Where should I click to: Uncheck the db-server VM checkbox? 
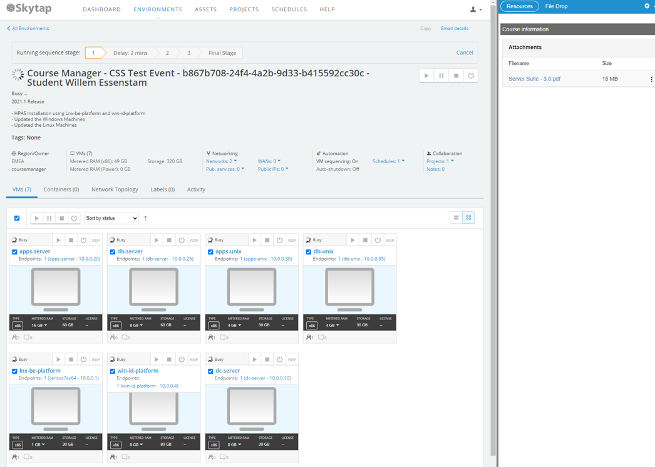(x=113, y=252)
